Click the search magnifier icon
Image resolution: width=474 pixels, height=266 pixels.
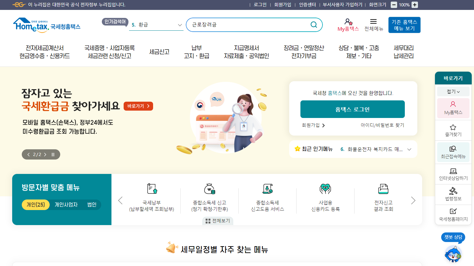point(314,25)
